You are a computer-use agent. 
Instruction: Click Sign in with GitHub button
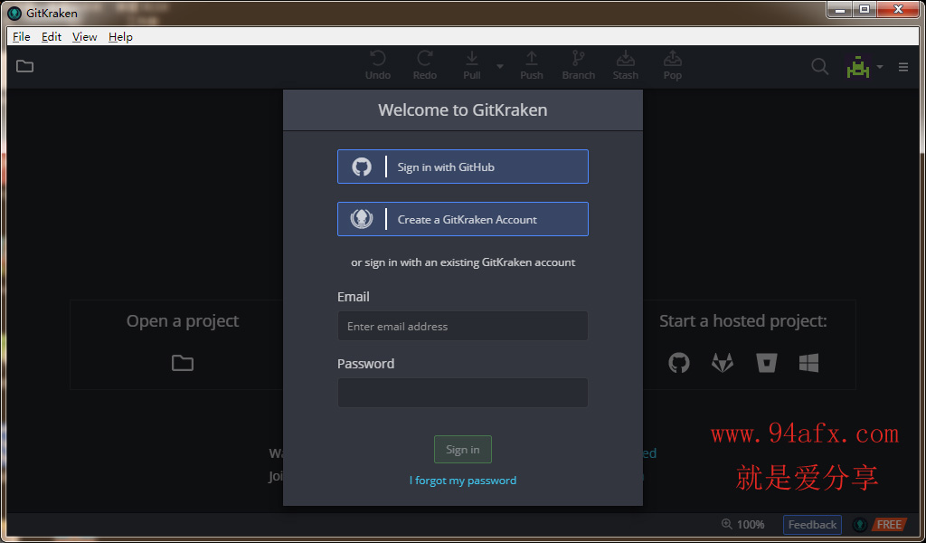pyautogui.click(x=462, y=167)
